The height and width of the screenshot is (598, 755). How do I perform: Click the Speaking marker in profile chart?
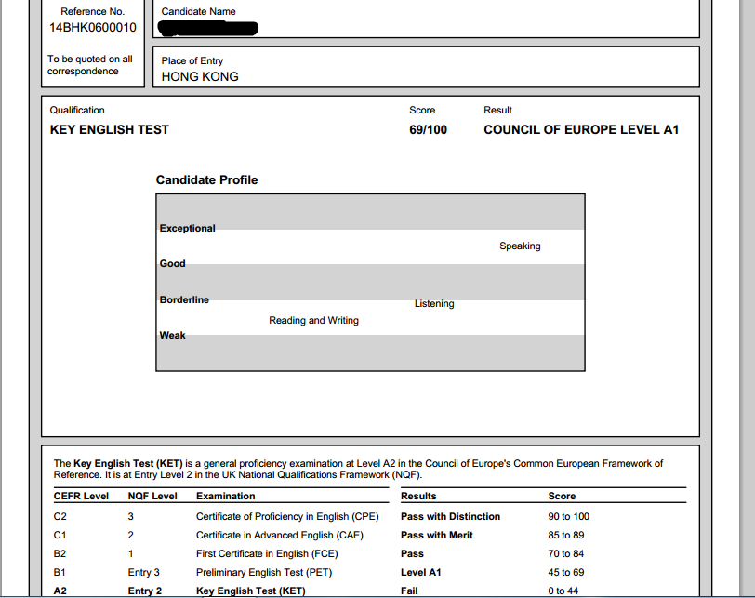[x=520, y=246]
